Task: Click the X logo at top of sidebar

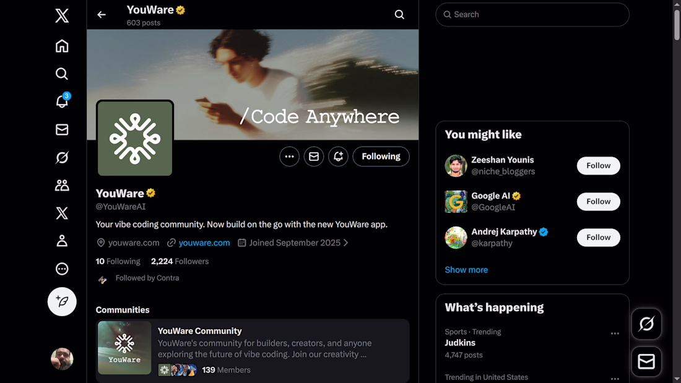Action: click(x=62, y=15)
